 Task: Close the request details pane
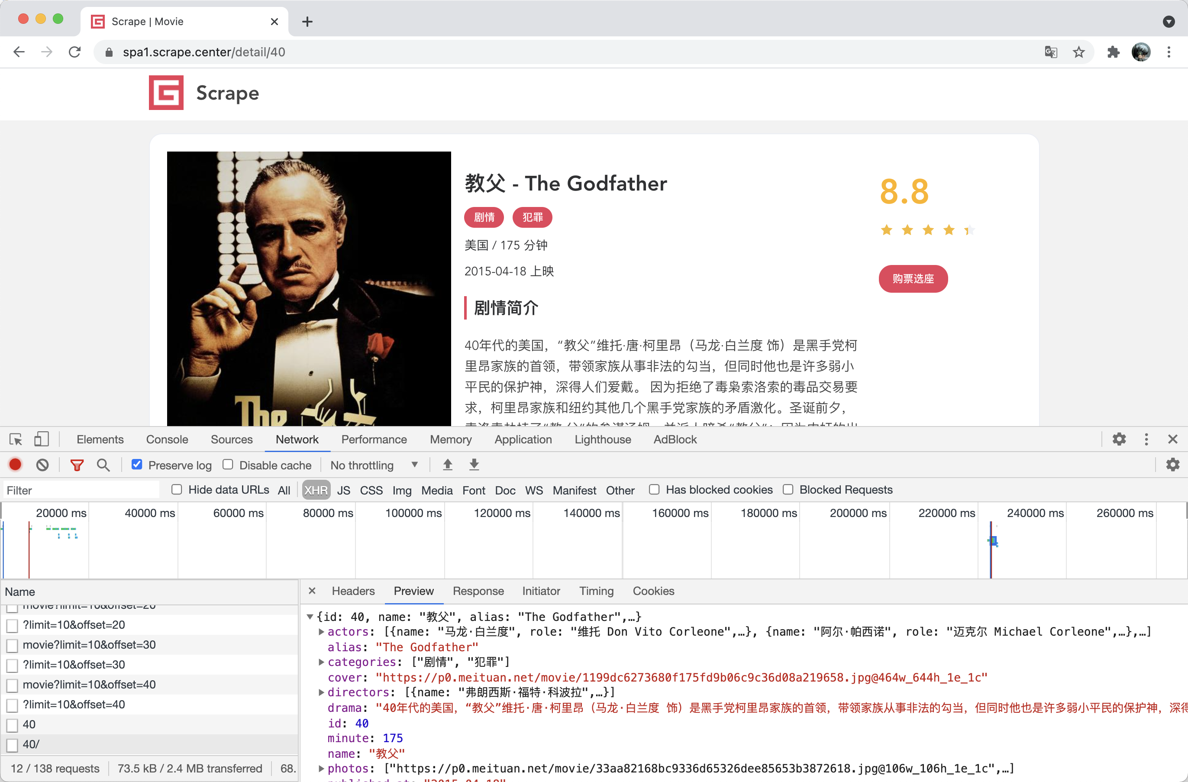(312, 591)
